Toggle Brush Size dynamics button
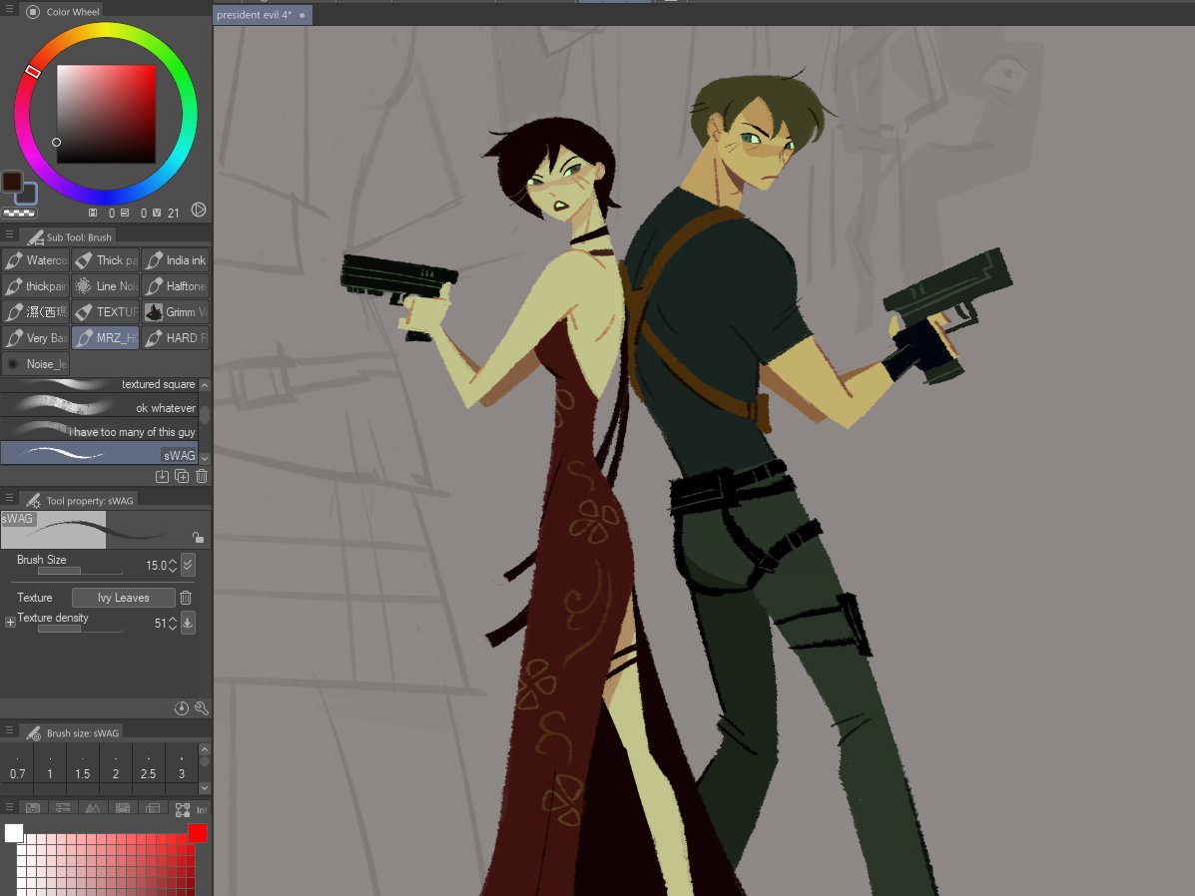 tap(189, 565)
